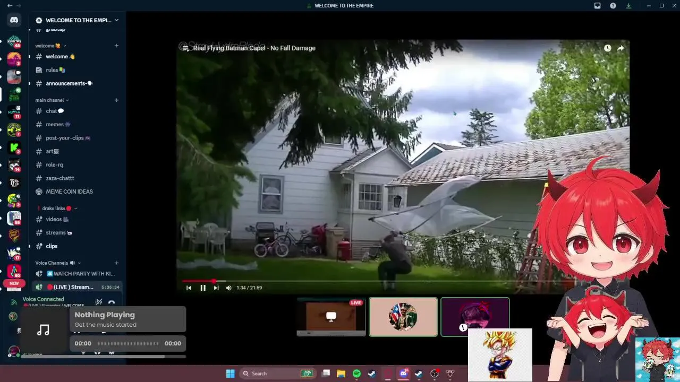The height and width of the screenshot is (382, 680).
Task: Add channel to welcome category
Action: pos(116,46)
